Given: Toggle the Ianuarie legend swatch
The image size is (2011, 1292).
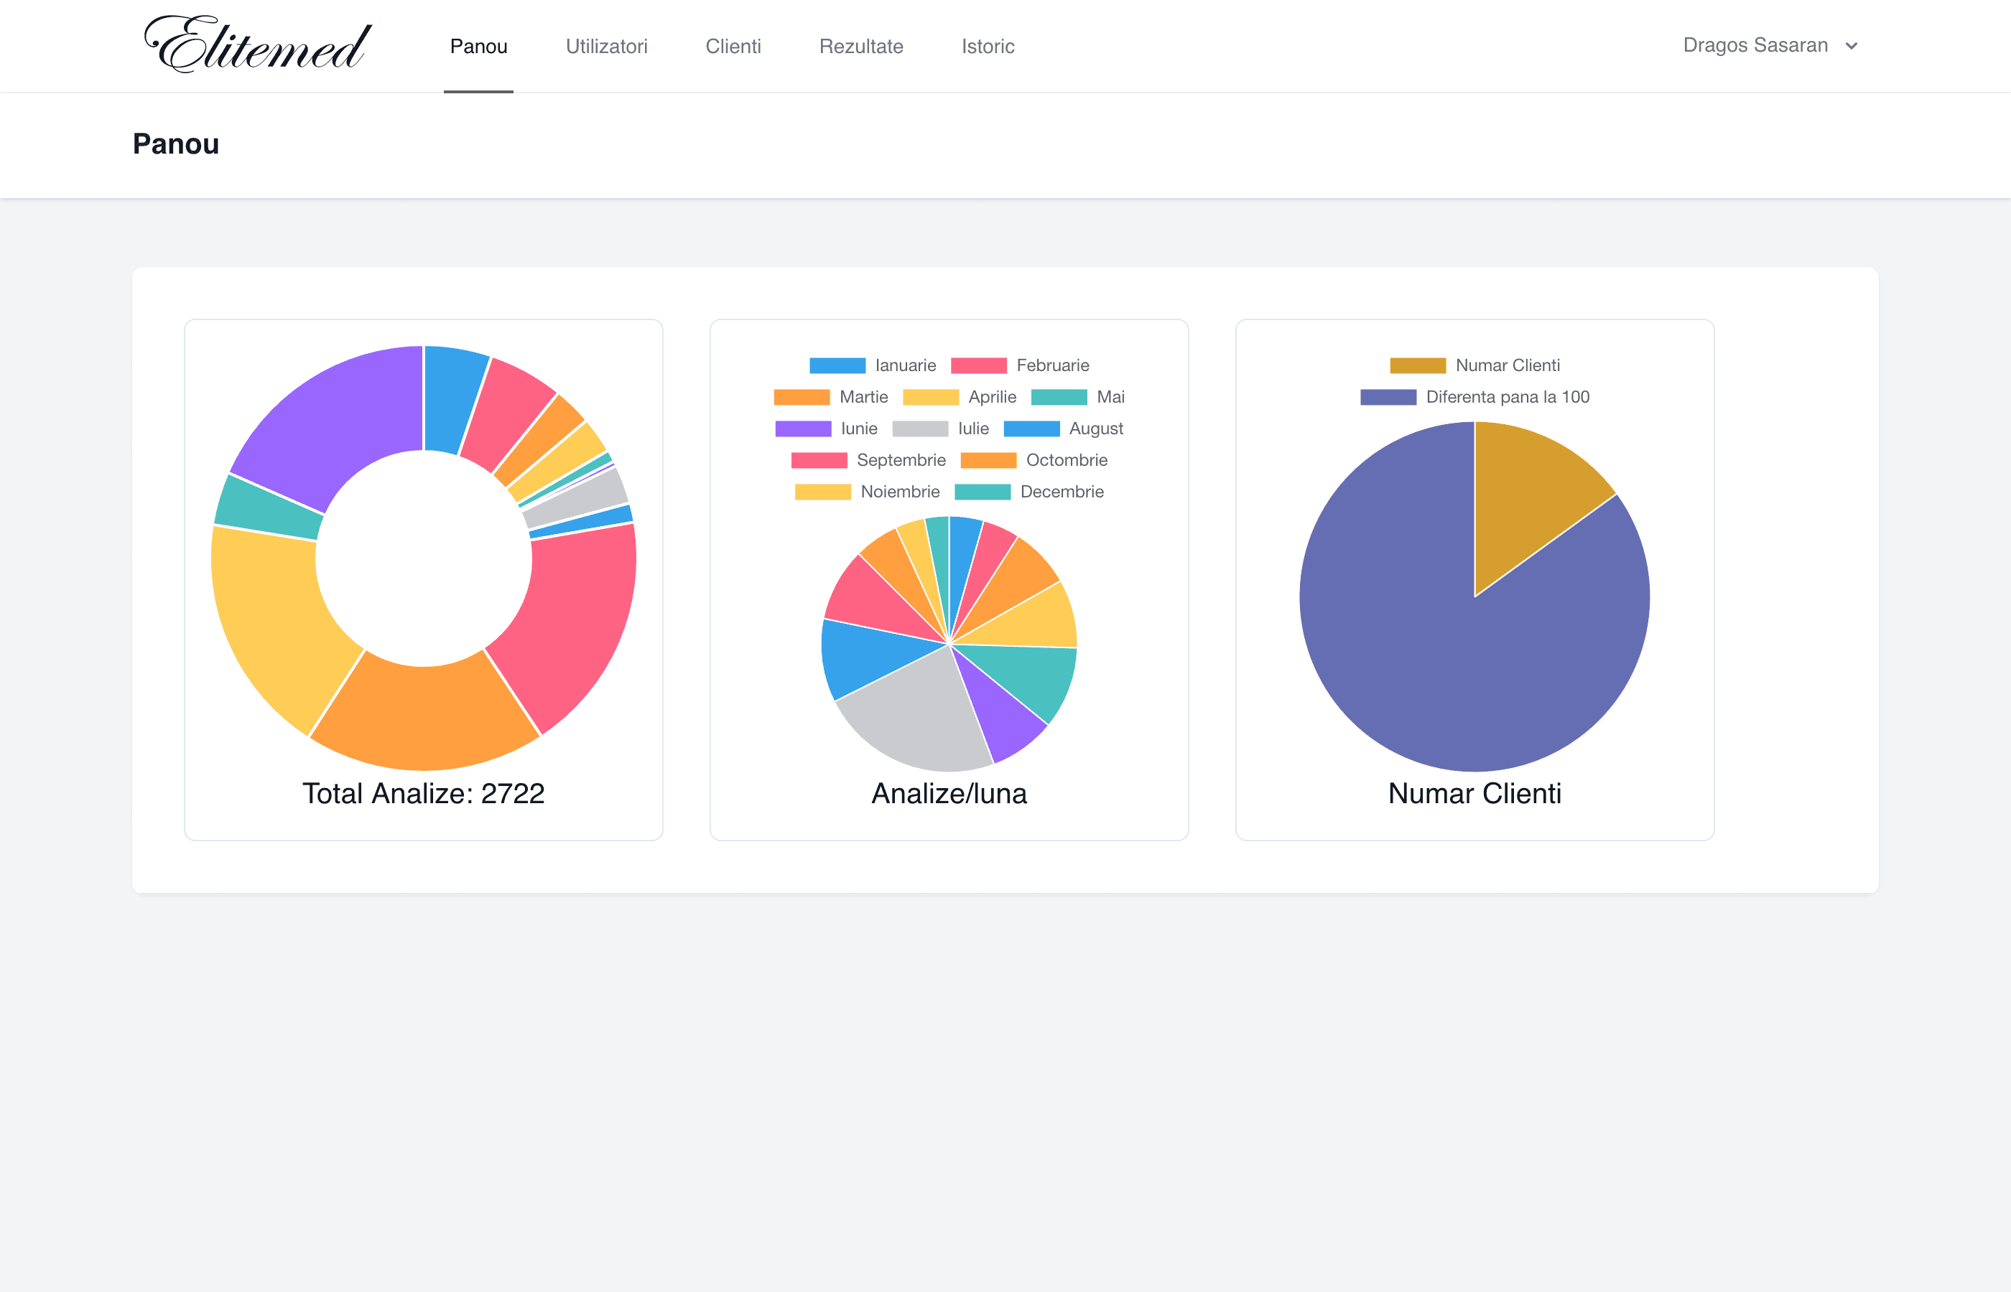Looking at the screenshot, I should click(837, 366).
